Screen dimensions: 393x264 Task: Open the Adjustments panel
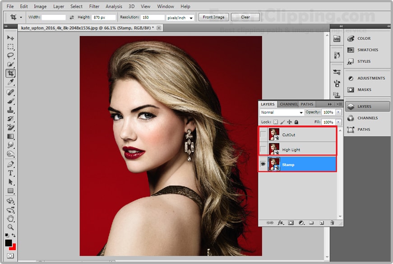371,78
